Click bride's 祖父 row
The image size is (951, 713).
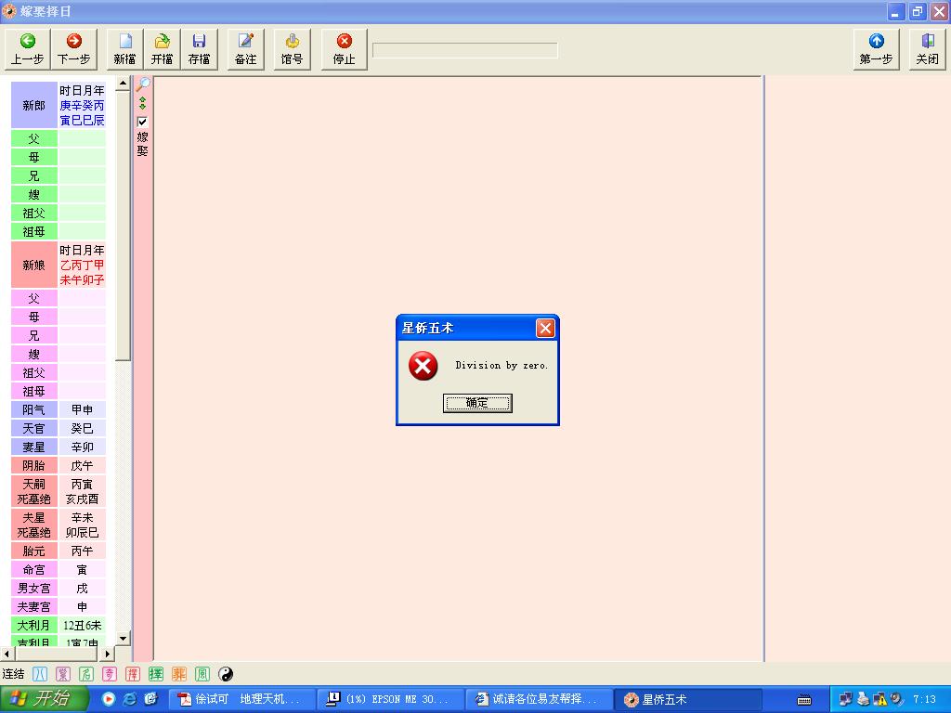(x=59, y=372)
